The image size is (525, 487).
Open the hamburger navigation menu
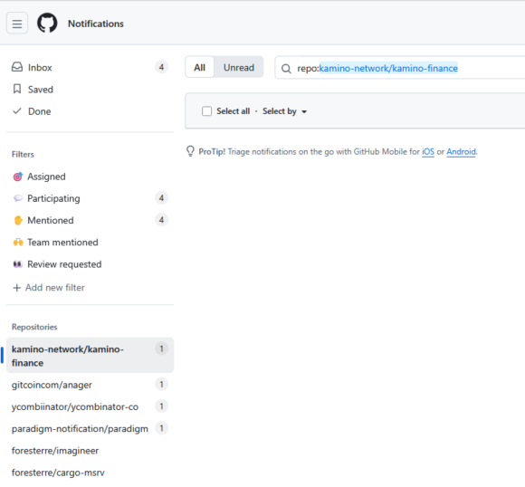point(17,24)
